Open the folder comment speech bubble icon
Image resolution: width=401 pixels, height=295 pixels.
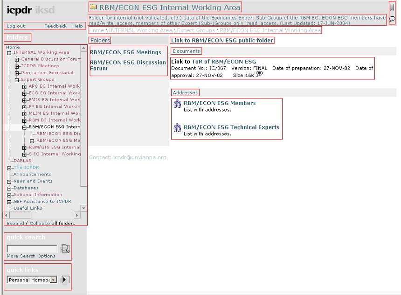tap(392, 20)
